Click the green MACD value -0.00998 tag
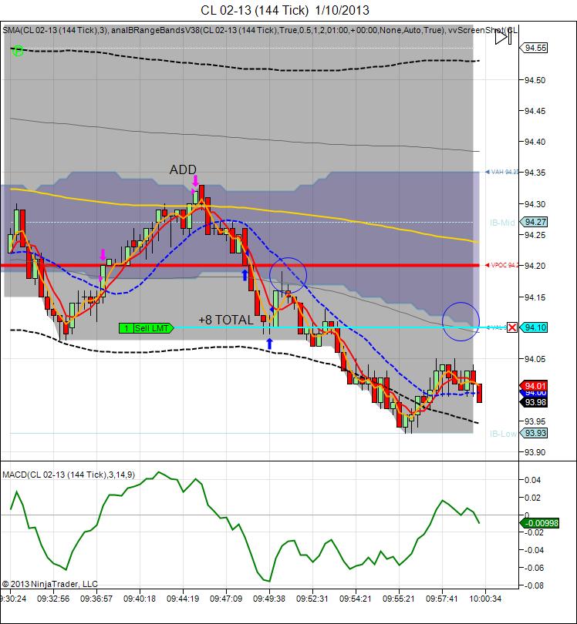The image size is (577, 624). [x=540, y=523]
